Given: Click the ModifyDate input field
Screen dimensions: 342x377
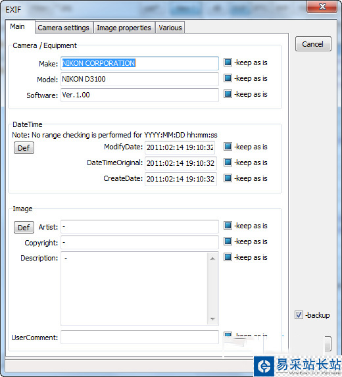Looking at the screenshot, I should tap(180, 147).
